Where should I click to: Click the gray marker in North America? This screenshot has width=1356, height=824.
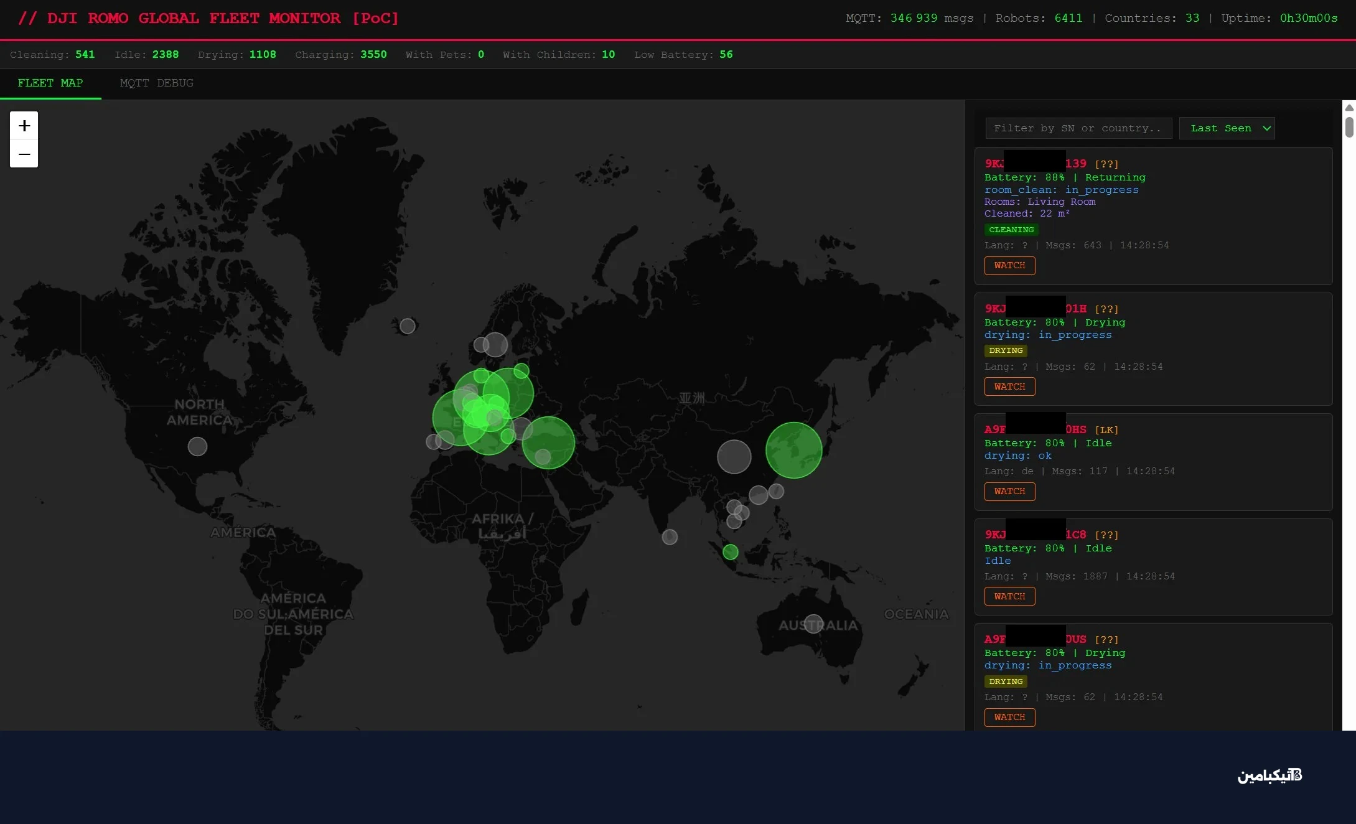pos(197,446)
